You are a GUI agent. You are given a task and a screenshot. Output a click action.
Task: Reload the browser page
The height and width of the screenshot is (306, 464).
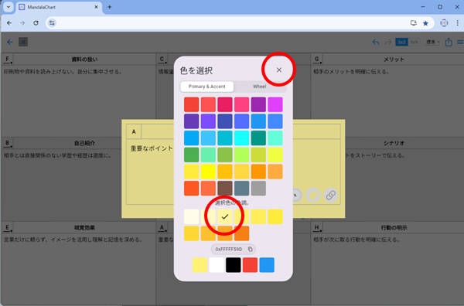coord(36,22)
